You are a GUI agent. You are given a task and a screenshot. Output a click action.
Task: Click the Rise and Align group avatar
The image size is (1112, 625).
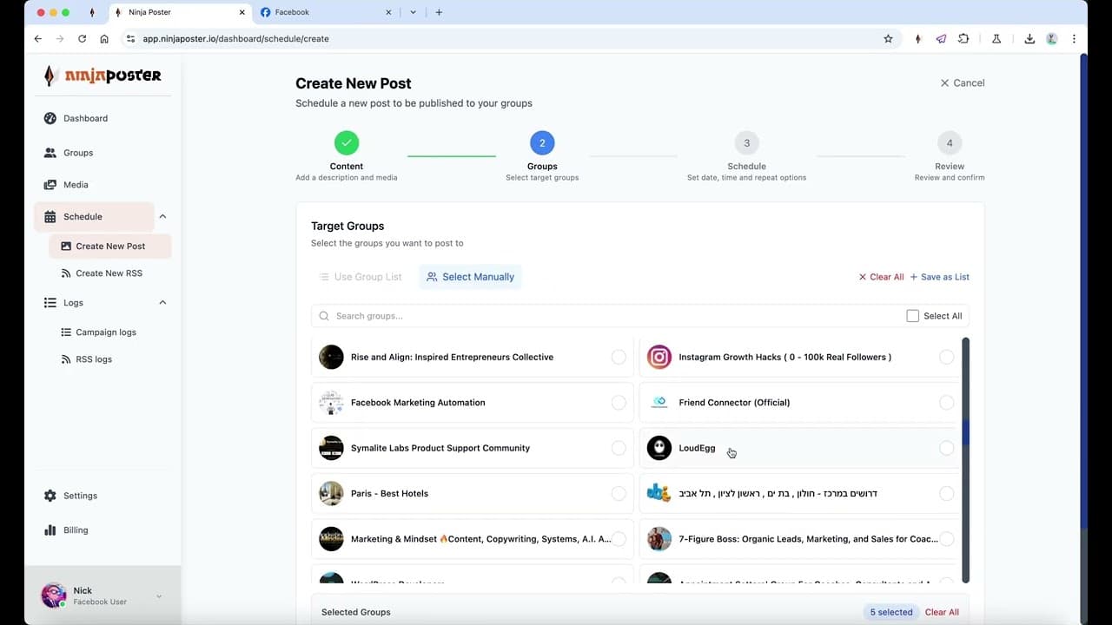point(331,357)
